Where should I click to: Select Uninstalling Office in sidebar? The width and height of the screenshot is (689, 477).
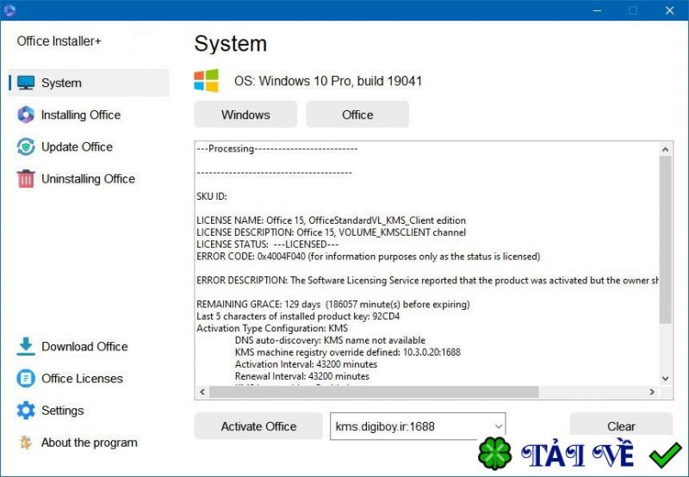tap(89, 179)
